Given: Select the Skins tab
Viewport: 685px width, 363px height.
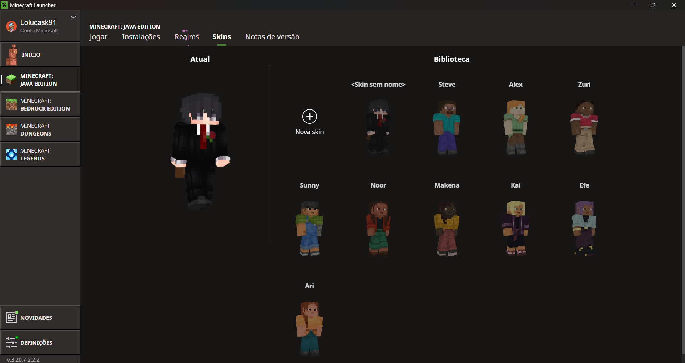Looking at the screenshot, I should pos(222,37).
